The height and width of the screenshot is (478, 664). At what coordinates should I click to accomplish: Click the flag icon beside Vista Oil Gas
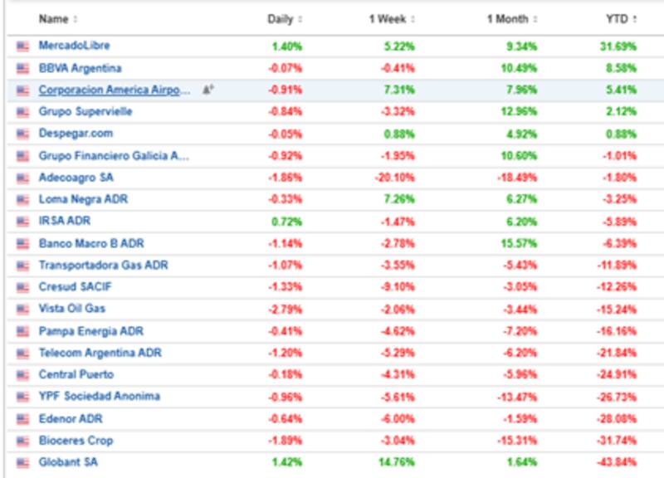22,309
